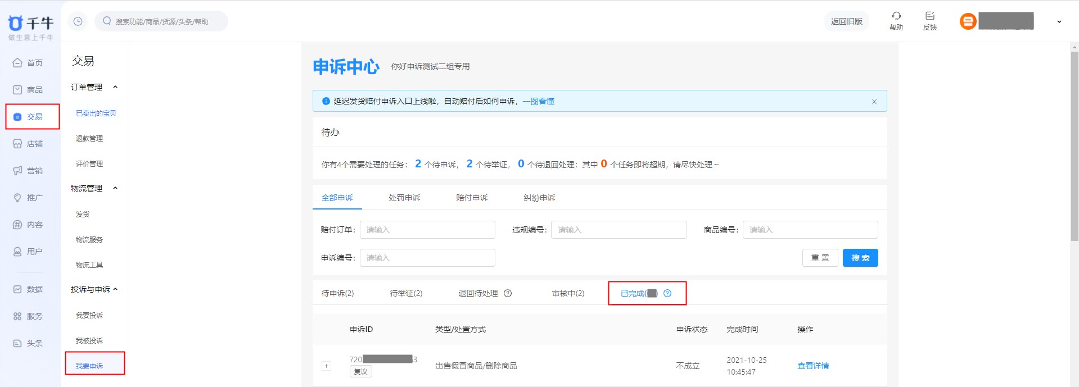Open 查看详情 link for the appeal
The height and width of the screenshot is (387, 1079).
(x=812, y=366)
